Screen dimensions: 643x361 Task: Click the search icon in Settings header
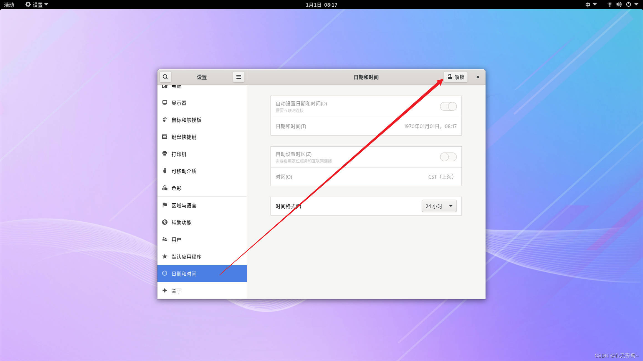(x=165, y=77)
